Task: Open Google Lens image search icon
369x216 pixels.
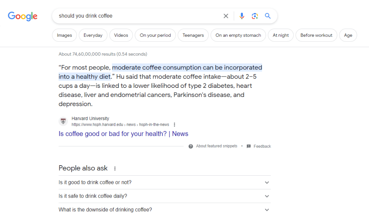Action: tap(255, 16)
